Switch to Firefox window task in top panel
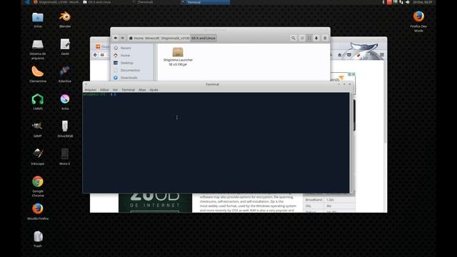This screenshot has height=257, width=457. (56, 2)
